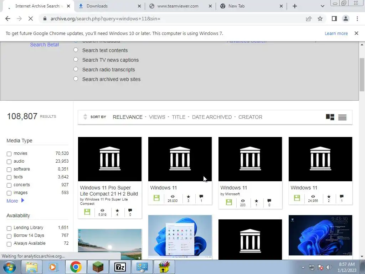Expand More media types
This screenshot has height=274, width=365.
point(15,201)
